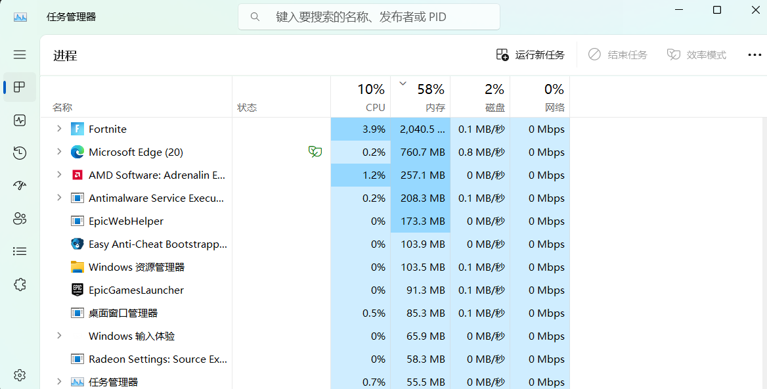Select the EpicWebHelper row name

tap(126, 221)
